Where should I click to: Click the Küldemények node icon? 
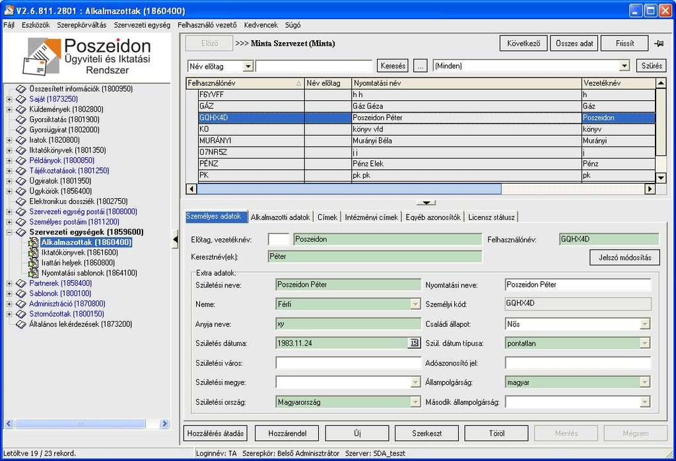20,110
